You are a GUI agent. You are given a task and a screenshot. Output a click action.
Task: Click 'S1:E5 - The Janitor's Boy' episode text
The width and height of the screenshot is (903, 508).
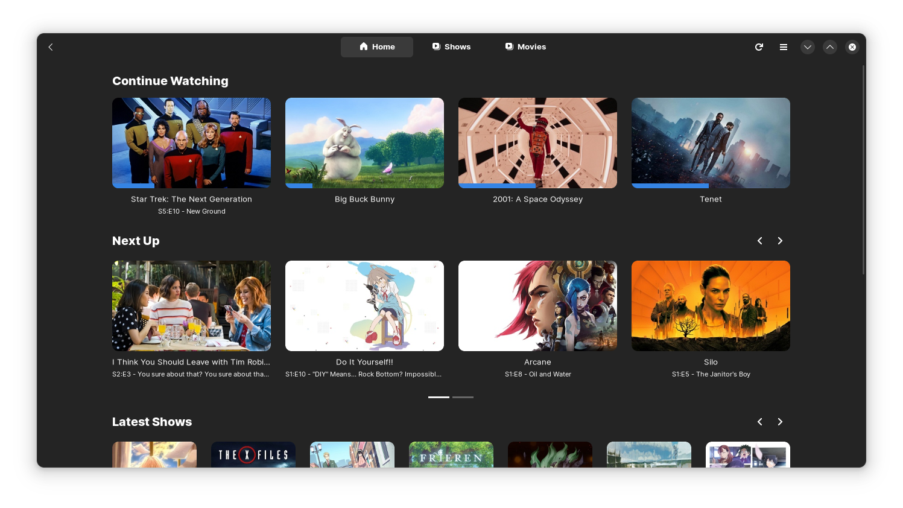coord(711,374)
